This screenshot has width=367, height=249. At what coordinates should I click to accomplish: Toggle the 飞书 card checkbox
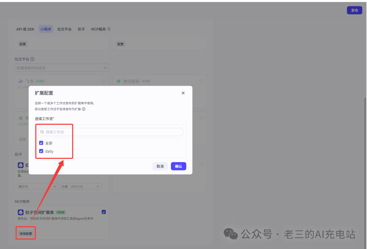coord(104,81)
